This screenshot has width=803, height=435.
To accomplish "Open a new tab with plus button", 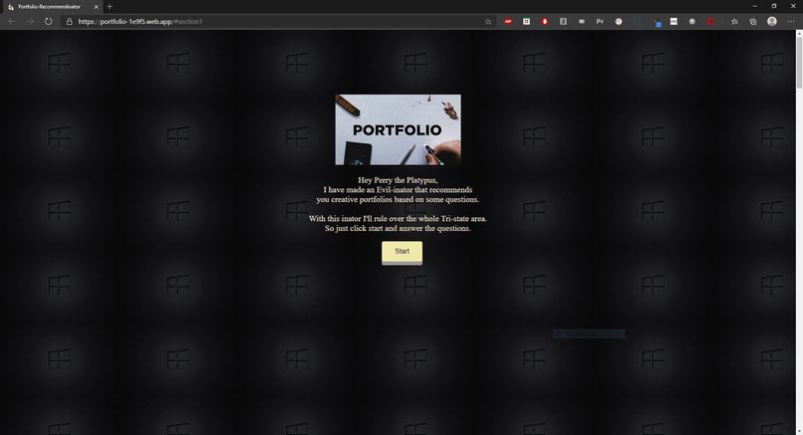I will pos(110,7).
